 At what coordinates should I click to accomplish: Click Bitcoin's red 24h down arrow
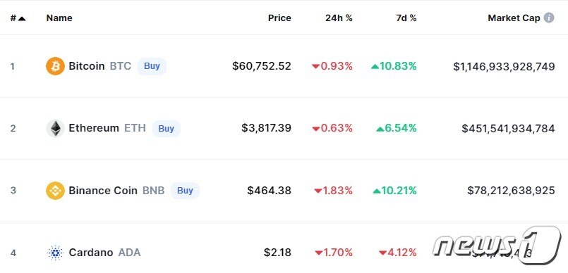[x=315, y=66]
